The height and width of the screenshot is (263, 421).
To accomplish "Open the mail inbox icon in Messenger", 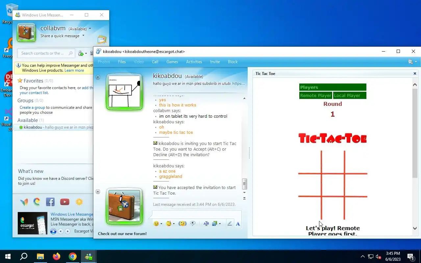I will [102, 40].
